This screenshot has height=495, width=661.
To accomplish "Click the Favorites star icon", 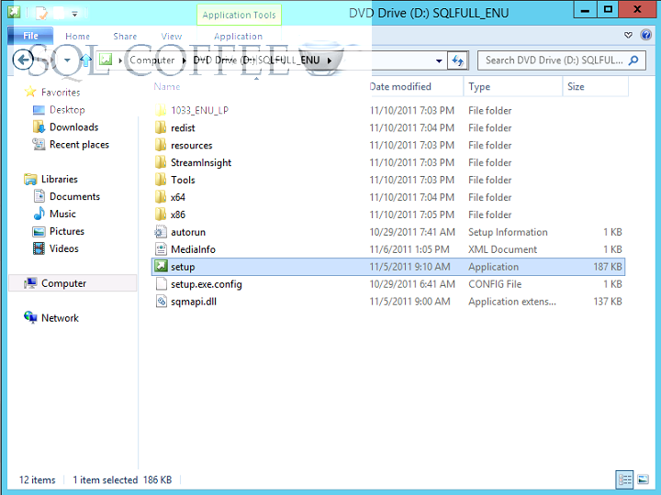I will [x=30, y=92].
